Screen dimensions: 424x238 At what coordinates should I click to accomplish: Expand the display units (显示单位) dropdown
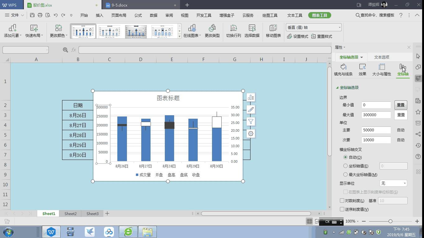(x=393, y=183)
